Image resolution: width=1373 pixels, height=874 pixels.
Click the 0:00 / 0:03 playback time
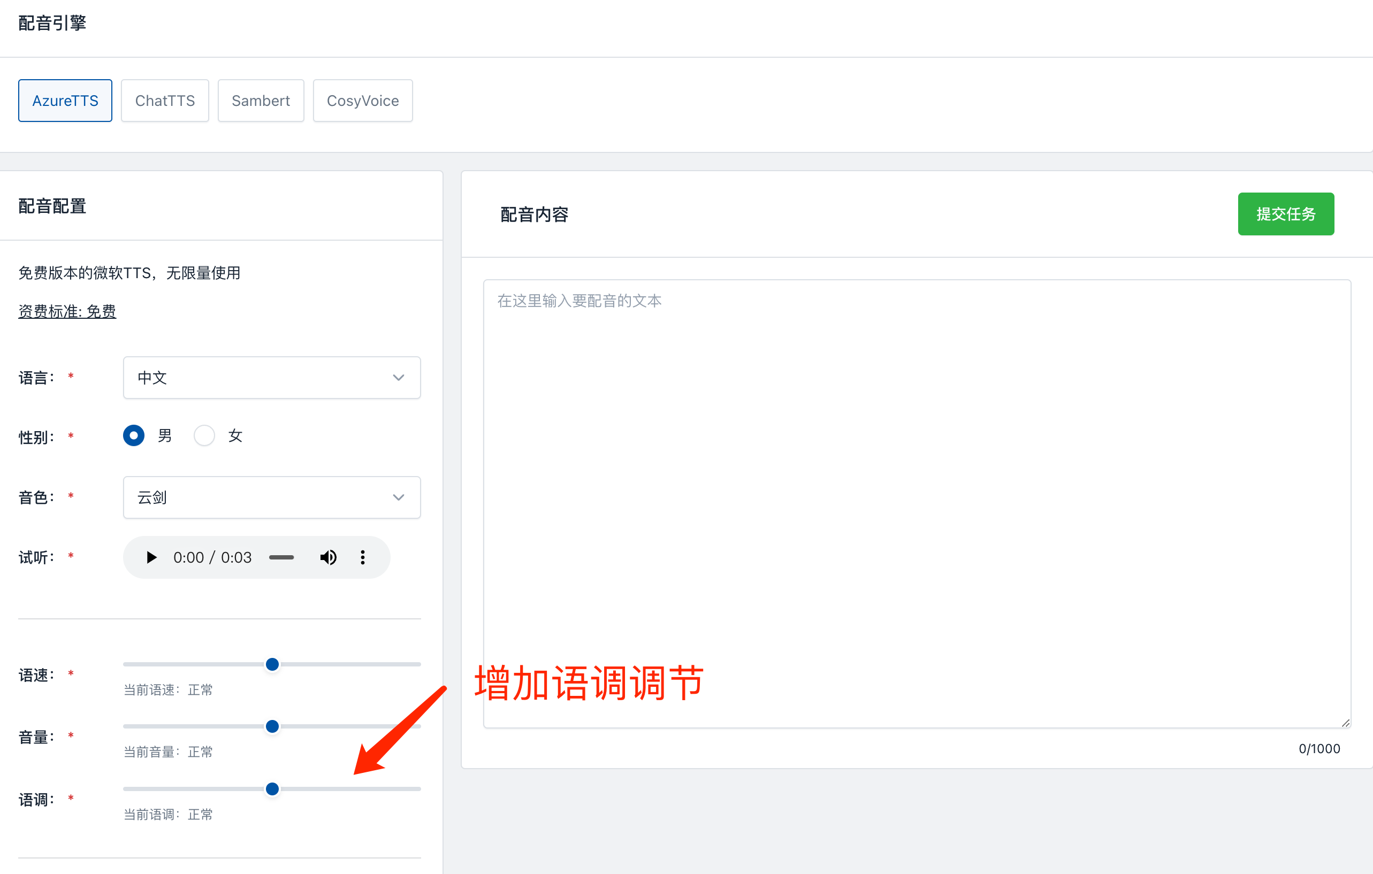[x=212, y=557]
